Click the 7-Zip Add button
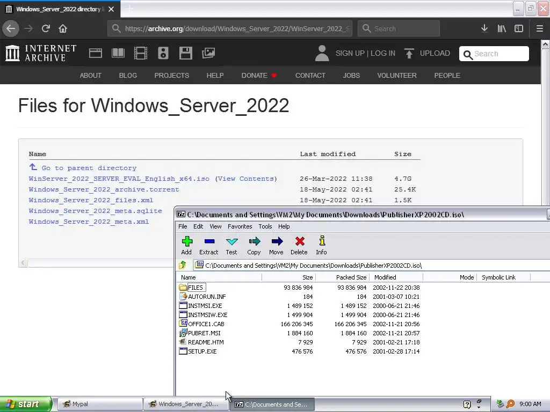This screenshot has width=550, height=412. [x=186, y=245]
